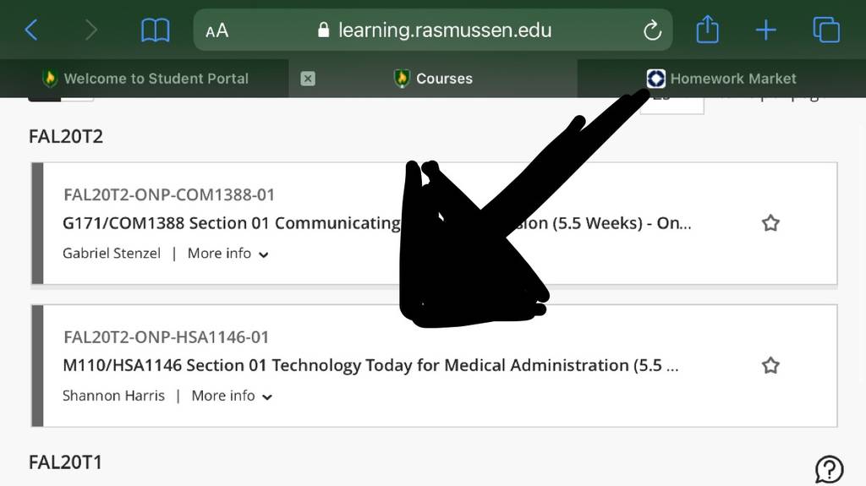Favorite the HSA1146 course with the star
The height and width of the screenshot is (486, 866).
coord(770,365)
